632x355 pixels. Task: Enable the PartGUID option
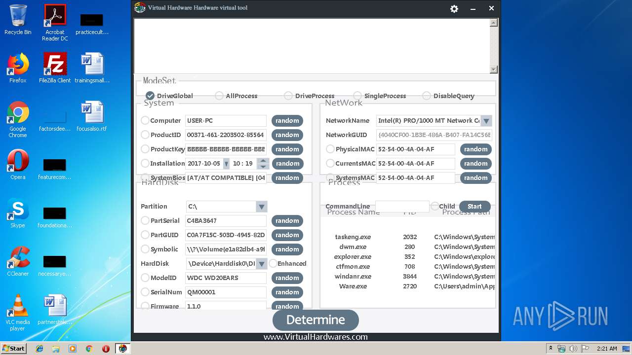click(145, 235)
